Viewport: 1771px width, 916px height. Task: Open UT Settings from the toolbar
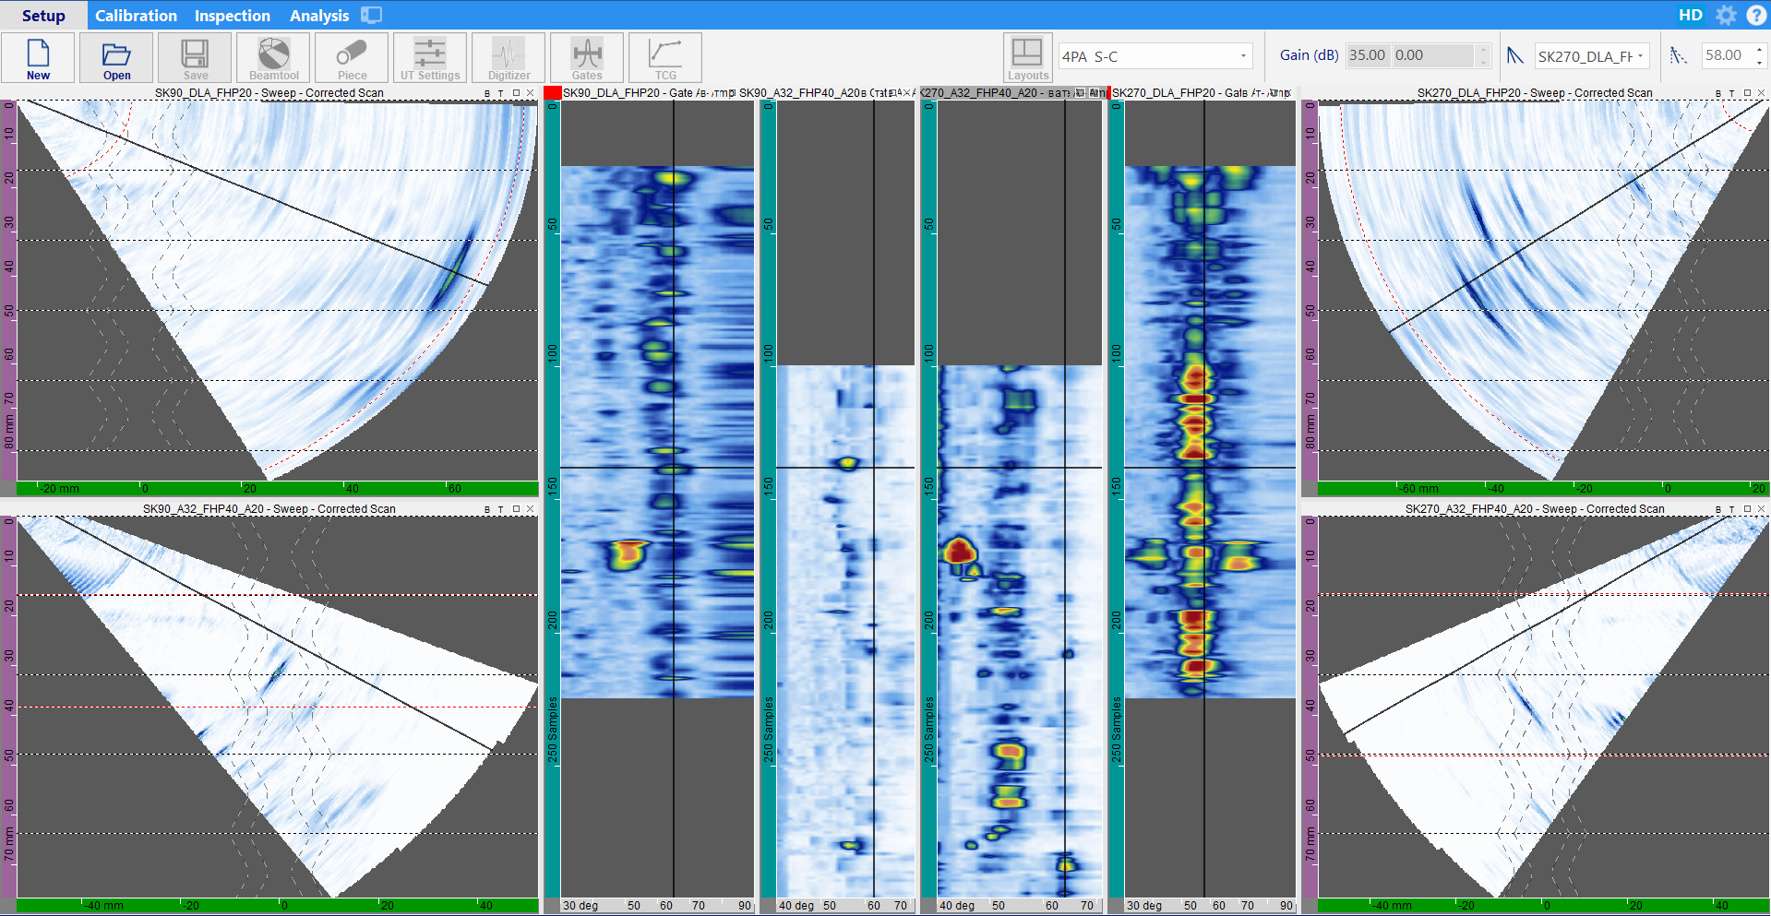(430, 59)
